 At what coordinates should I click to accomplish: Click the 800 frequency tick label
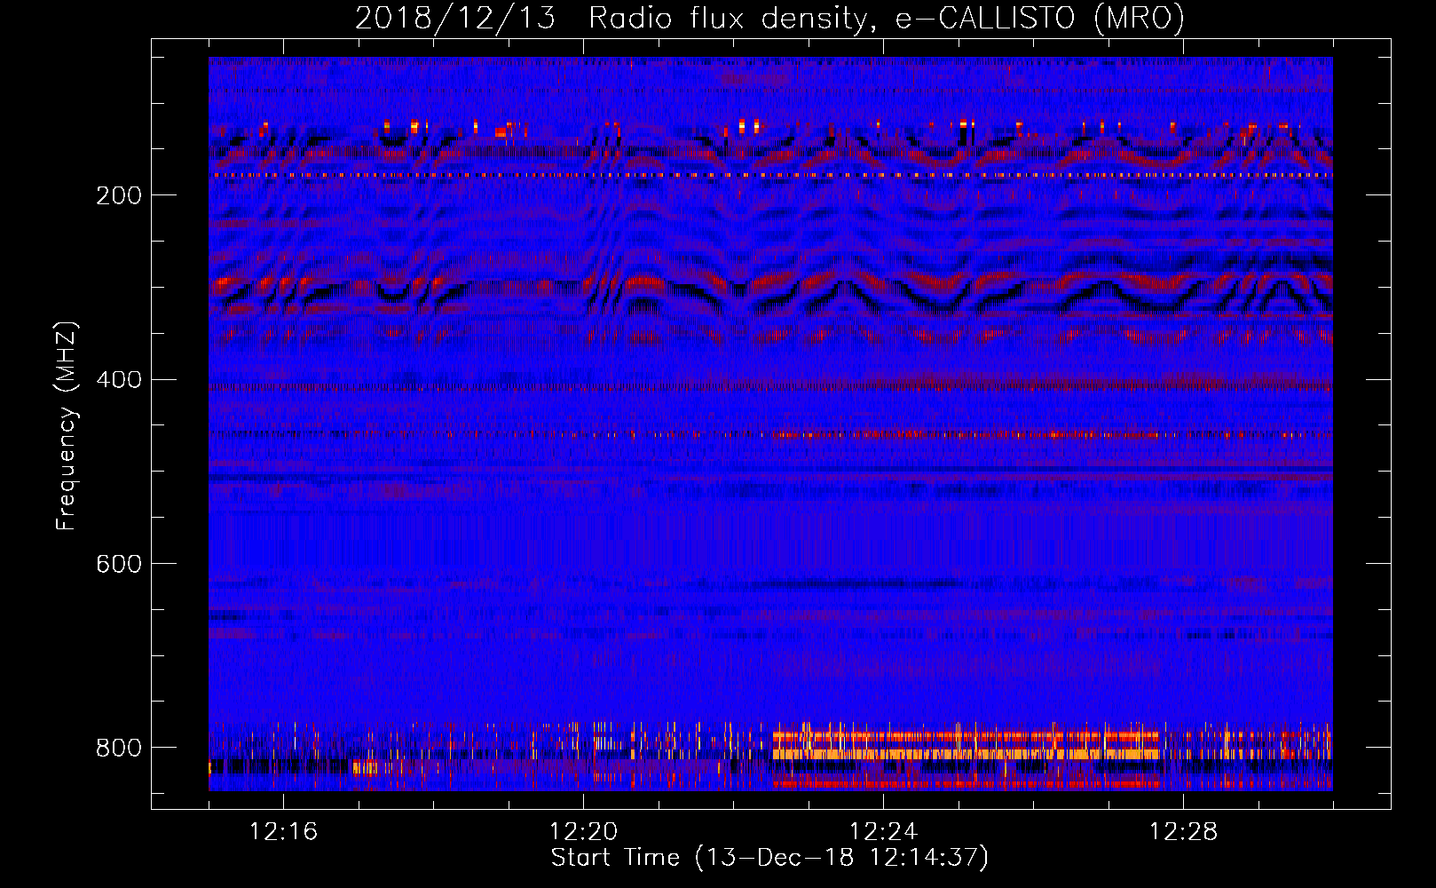[119, 748]
